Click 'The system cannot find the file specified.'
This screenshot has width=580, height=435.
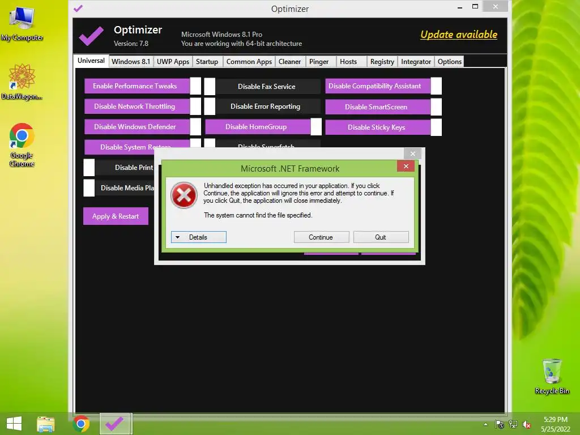click(258, 215)
